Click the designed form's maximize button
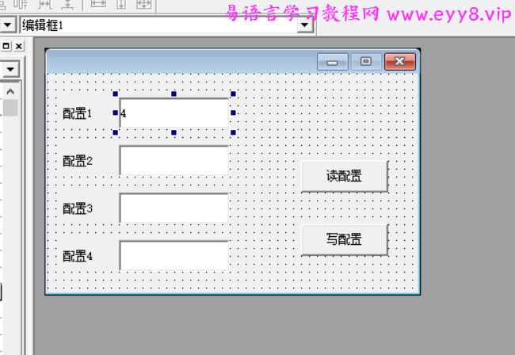The width and height of the screenshot is (515, 355). point(366,61)
